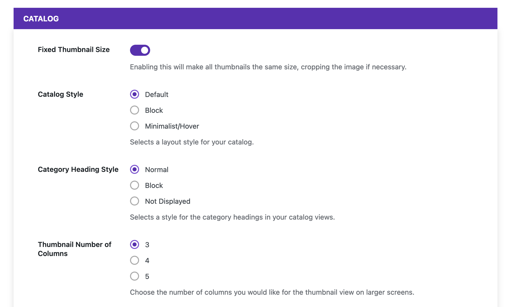The image size is (505, 307).
Task: Click the Category Heading Style label
Action: [x=78, y=169]
